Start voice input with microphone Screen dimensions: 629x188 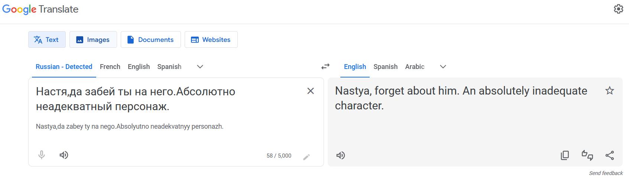click(42, 155)
